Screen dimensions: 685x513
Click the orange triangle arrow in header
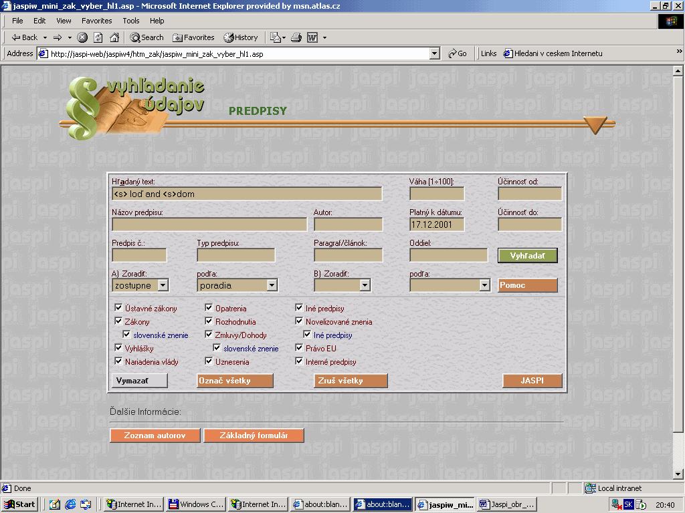point(595,125)
